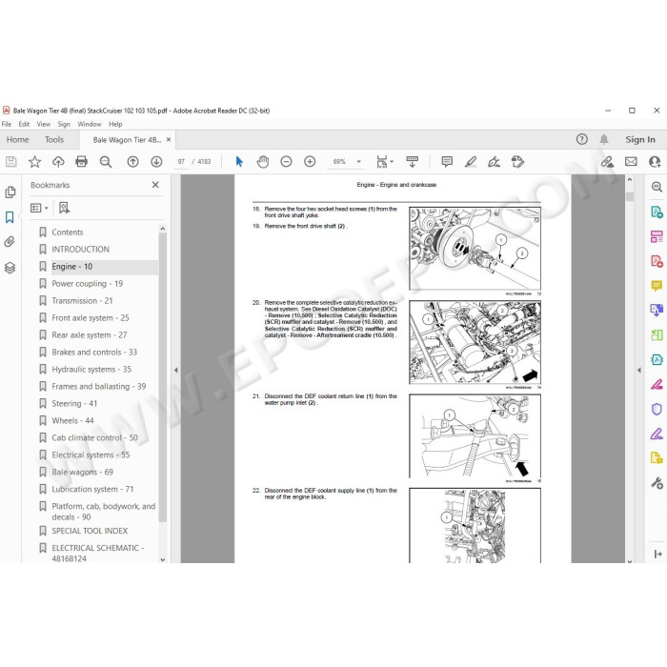
Task: Select the highlight text pen tool
Action: (471, 162)
